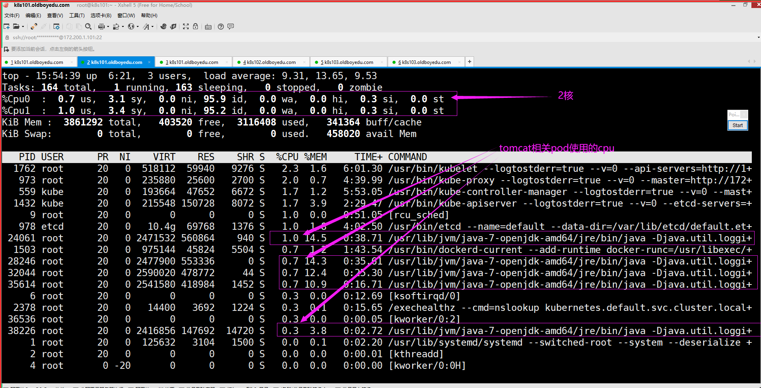Open the virtual keyboard icon
This screenshot has width=761, height=388.
(208, 27)
